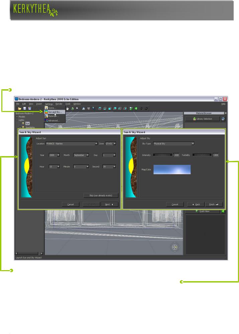This screenshot has height=334, width=239.
Task: Open the Zone dropdown
Action: (x=111, y=143)
